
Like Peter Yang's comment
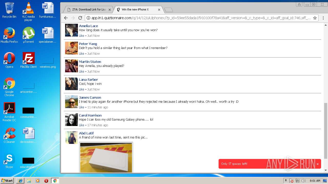pos(81,53)
